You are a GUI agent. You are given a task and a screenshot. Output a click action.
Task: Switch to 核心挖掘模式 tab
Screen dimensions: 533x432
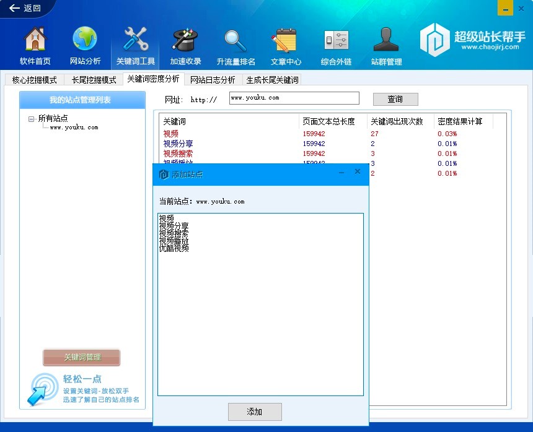click(x=34, y=80)
